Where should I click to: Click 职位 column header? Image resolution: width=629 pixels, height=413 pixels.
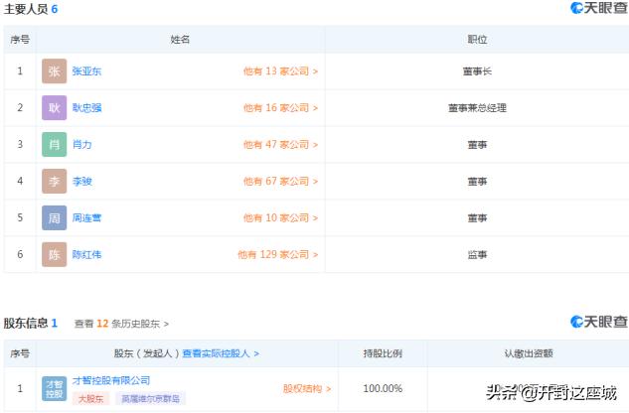(477, 40)
